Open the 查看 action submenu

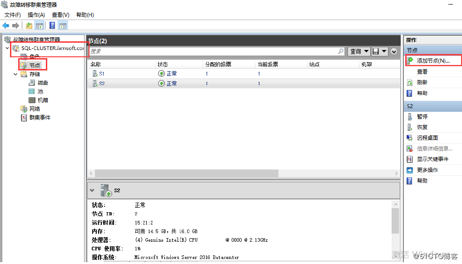pos(422,72)
